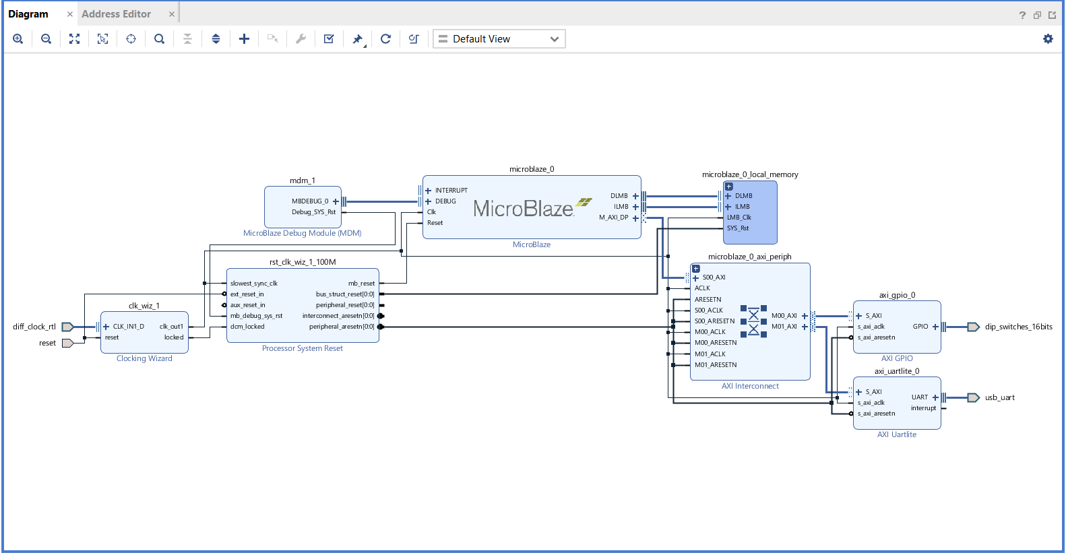Close the Diagram tab
Screen dimensions: 1066x555
click(x=70, y=14)
